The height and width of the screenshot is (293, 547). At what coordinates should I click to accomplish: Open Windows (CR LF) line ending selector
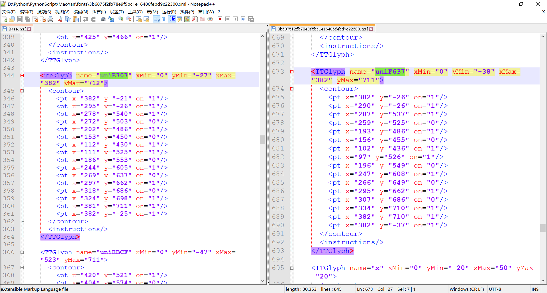[467, 289]
